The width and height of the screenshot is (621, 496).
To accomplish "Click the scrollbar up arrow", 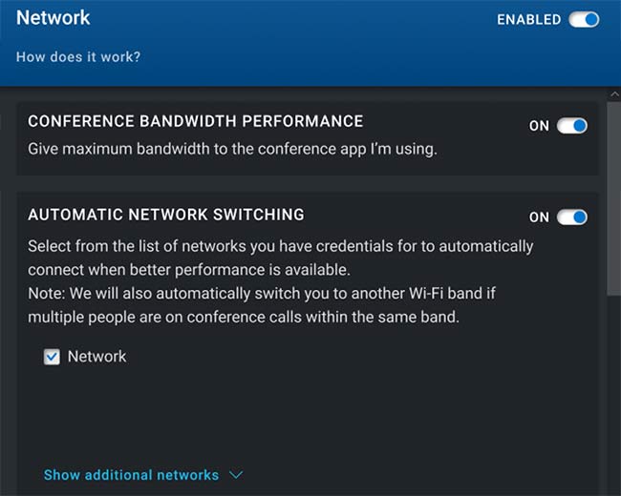I will pos(614,94).
